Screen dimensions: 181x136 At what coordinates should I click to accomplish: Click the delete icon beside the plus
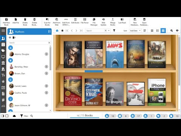(x=14, y=37)
